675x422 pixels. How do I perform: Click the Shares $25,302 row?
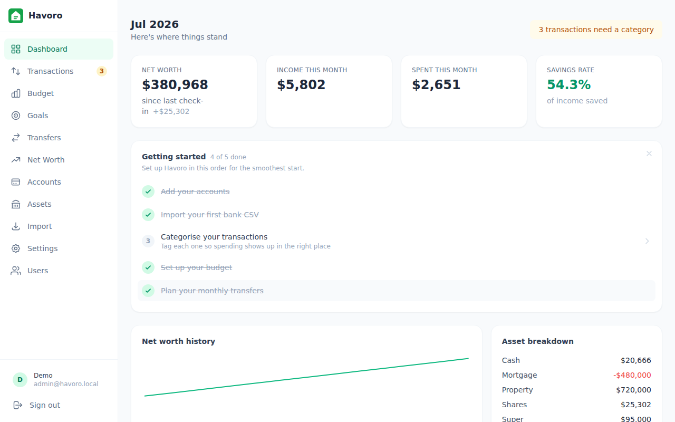(x=576, y=405)
